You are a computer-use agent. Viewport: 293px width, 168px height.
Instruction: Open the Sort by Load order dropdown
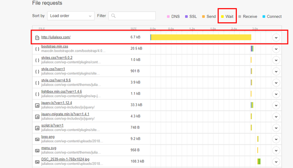(71, 16)
